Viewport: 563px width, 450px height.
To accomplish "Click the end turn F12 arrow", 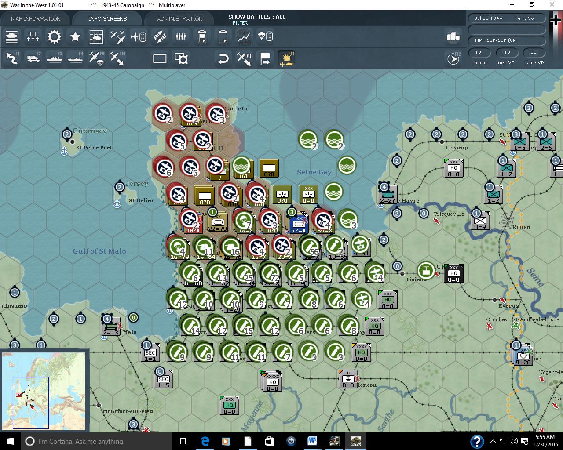I will (453, 58).
